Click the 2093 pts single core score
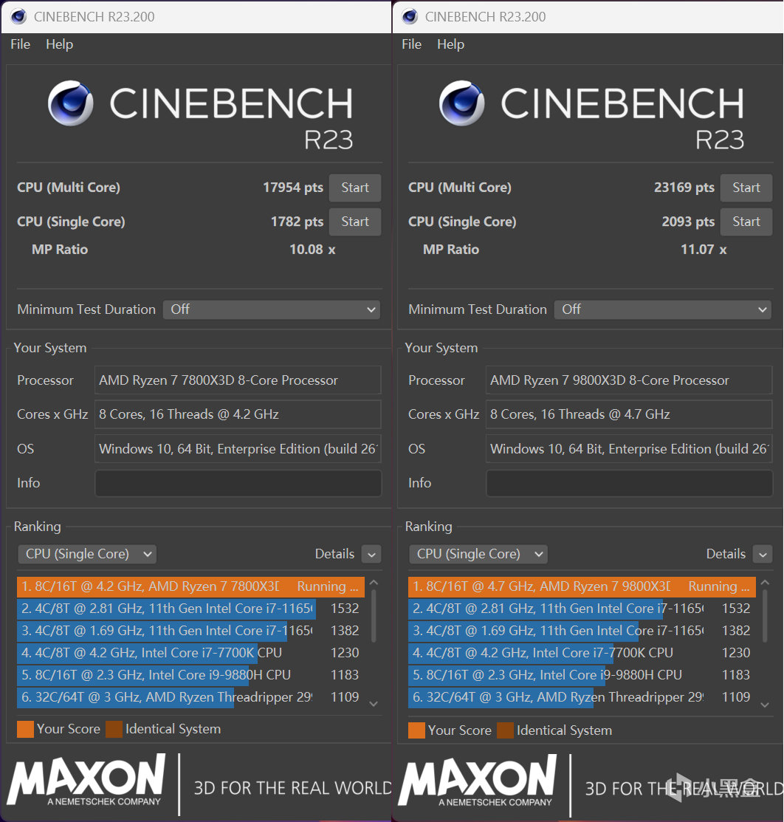Viewport: 784px width, 822px height. 688,222
